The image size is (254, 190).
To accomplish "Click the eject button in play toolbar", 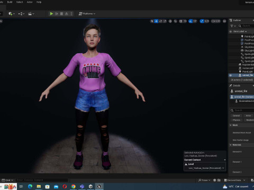I will point(67,14).
